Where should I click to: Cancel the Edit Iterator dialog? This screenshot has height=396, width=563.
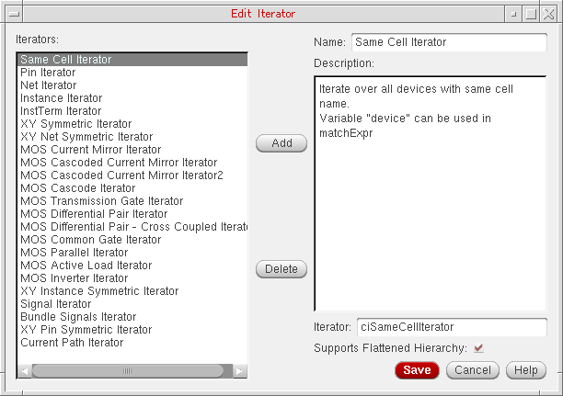click(x=473, y=370)
